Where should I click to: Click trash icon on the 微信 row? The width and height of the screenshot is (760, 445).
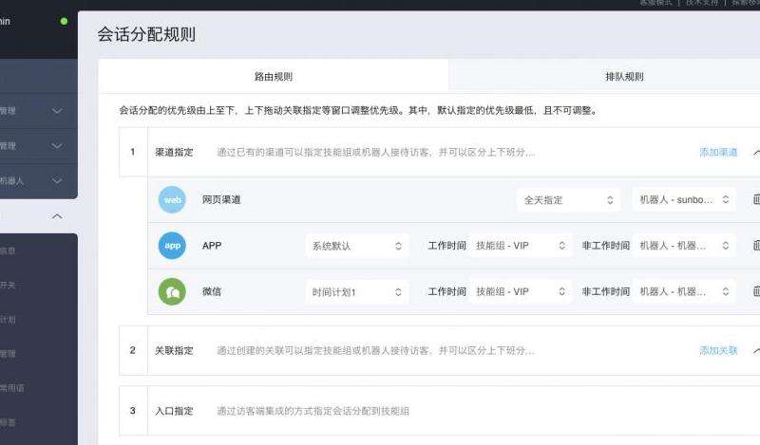pos(756,291)
